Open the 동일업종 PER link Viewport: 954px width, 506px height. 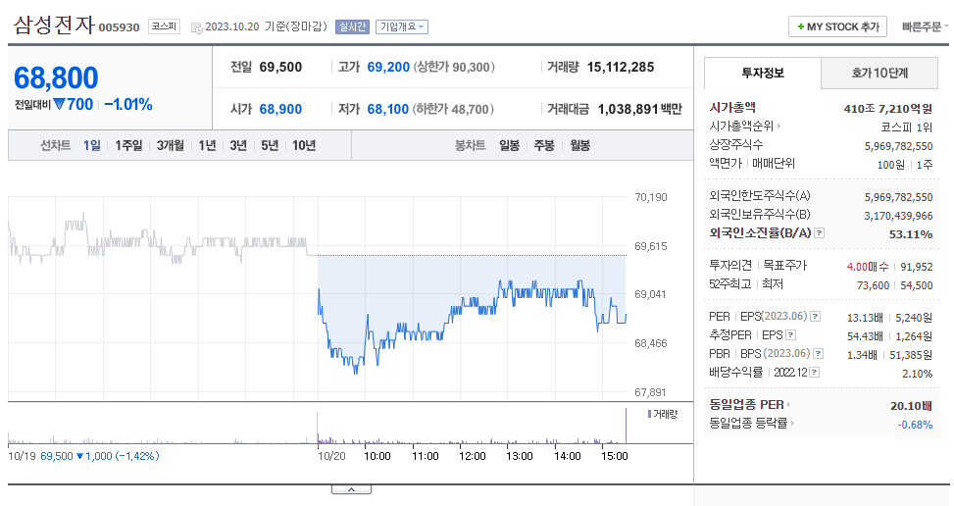click(746, 404)
